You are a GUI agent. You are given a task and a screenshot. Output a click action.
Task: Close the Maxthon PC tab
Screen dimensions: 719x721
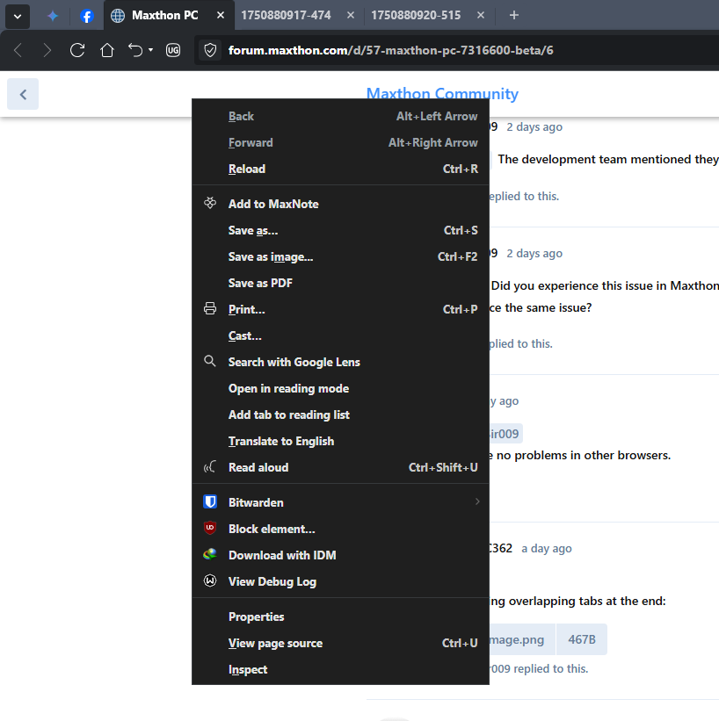[221, 15]
